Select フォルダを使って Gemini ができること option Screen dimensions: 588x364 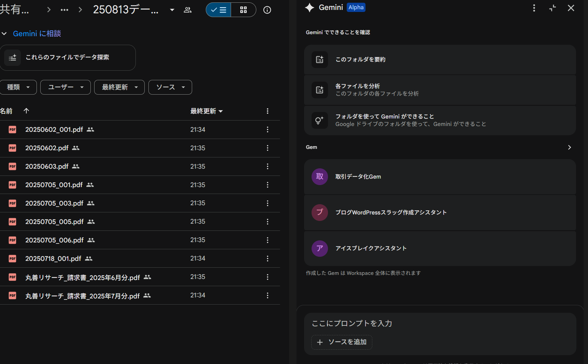pyautogui.click(x=440, y=120)
